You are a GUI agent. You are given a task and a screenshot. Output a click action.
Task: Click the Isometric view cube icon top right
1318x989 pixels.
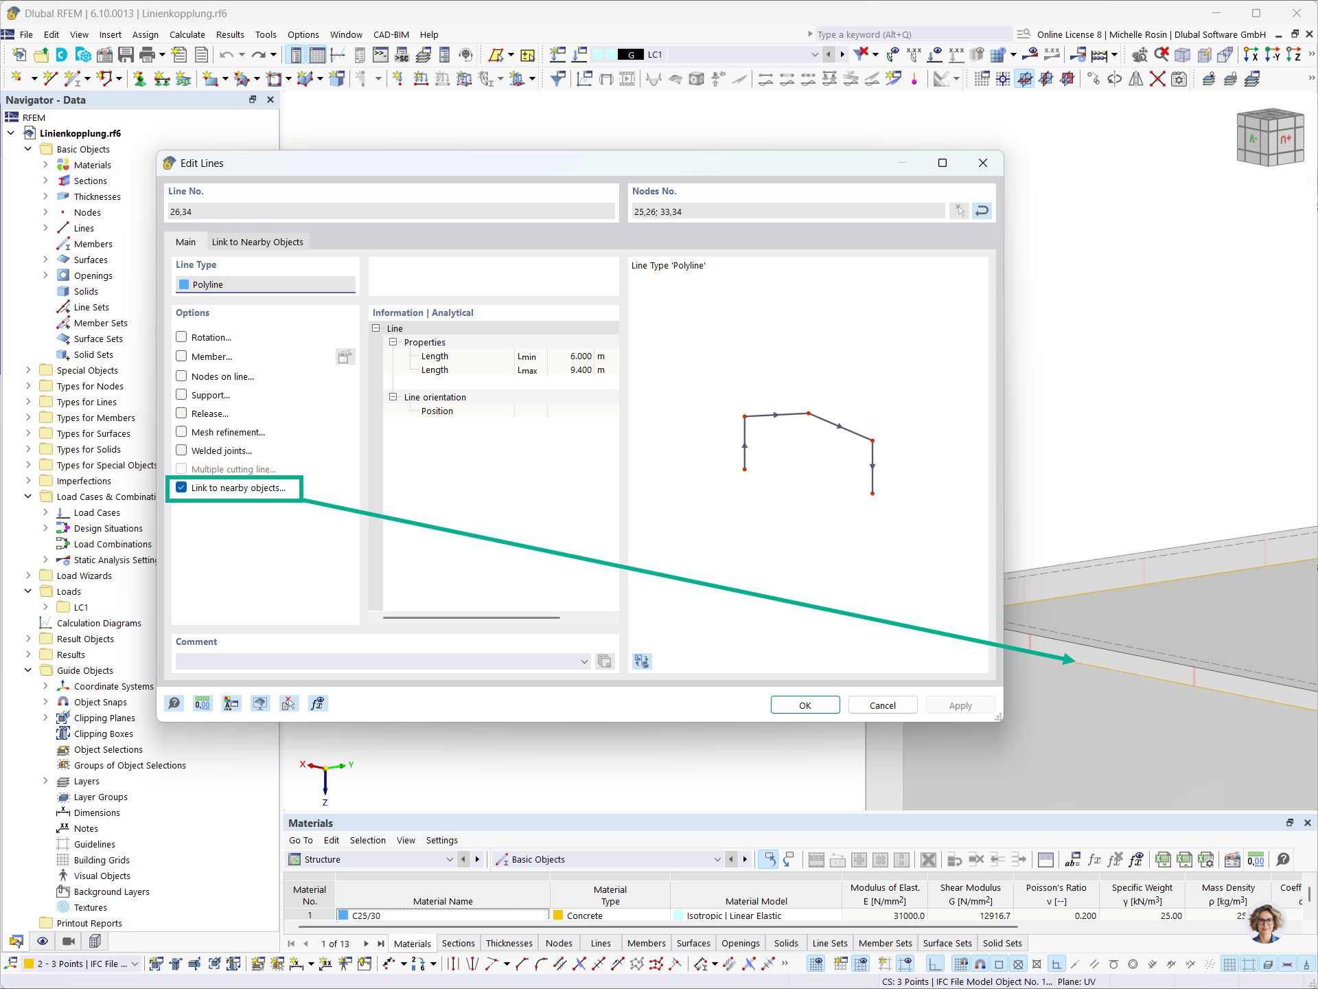click(x=1271, y=137)
